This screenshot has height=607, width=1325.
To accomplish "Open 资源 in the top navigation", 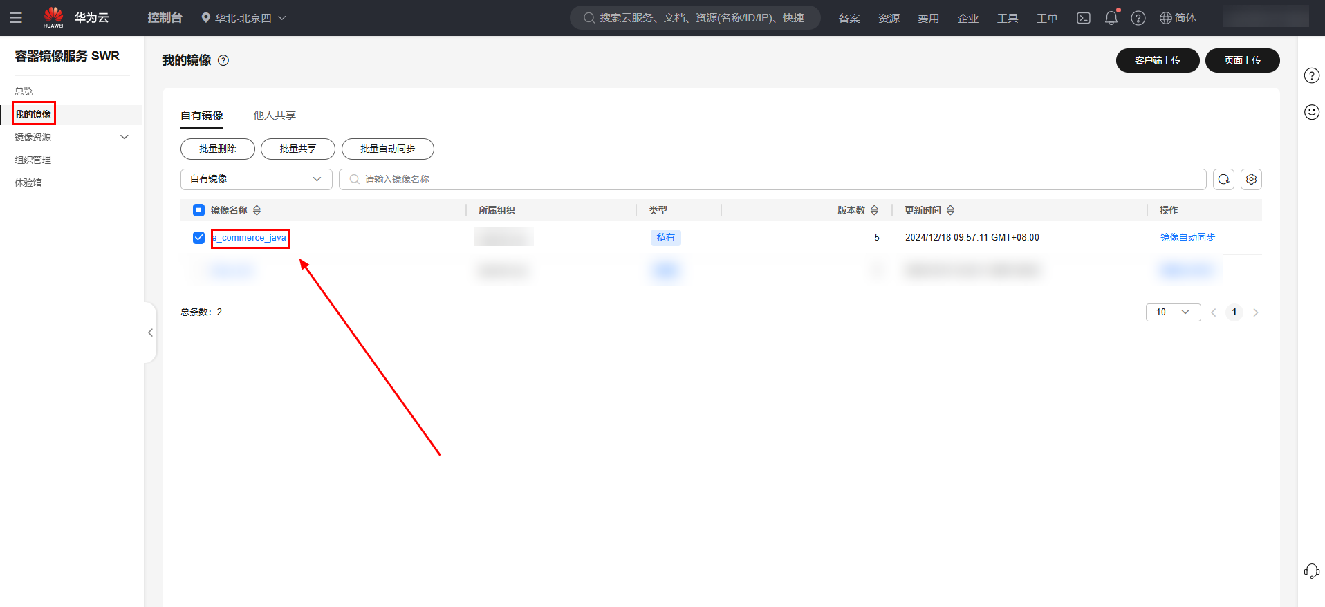I will pyautogui.click(x=889, y=18).
